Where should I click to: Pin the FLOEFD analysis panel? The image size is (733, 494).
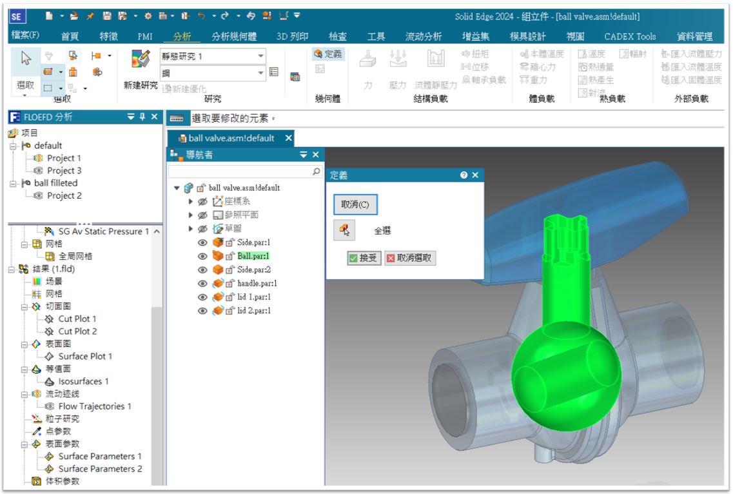coord(142,117)
